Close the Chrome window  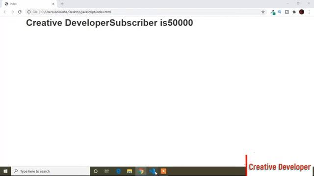pos(309,3)
